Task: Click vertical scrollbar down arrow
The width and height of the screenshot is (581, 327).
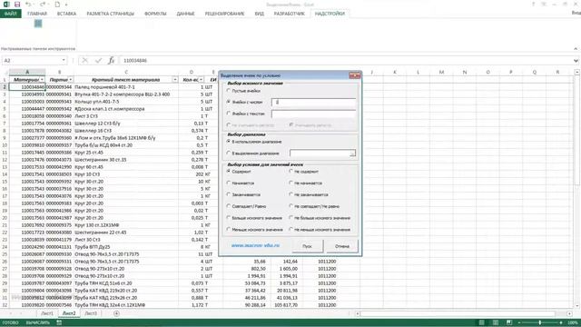Action: [577, 306]
